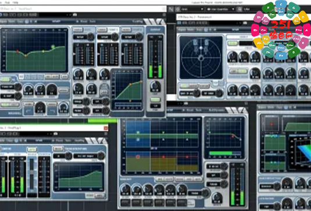Select the first red threshold node in MultiDynamics
The height and width of the screenshot is (211, 311).
[138, 157]
